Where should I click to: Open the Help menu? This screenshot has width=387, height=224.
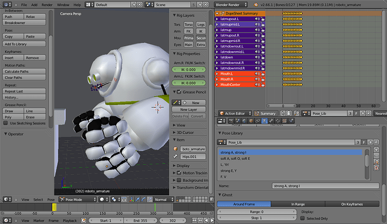pyautogui.click(x=77, y=4)
